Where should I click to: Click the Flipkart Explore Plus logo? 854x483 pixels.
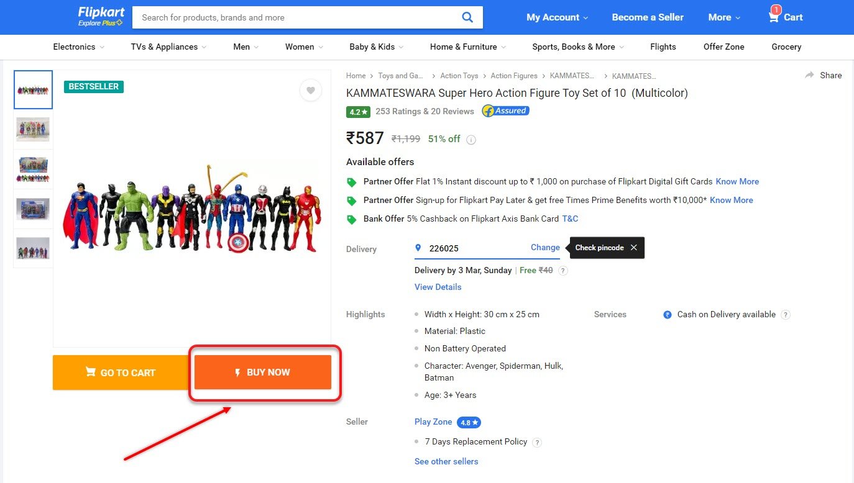point(101,17)
